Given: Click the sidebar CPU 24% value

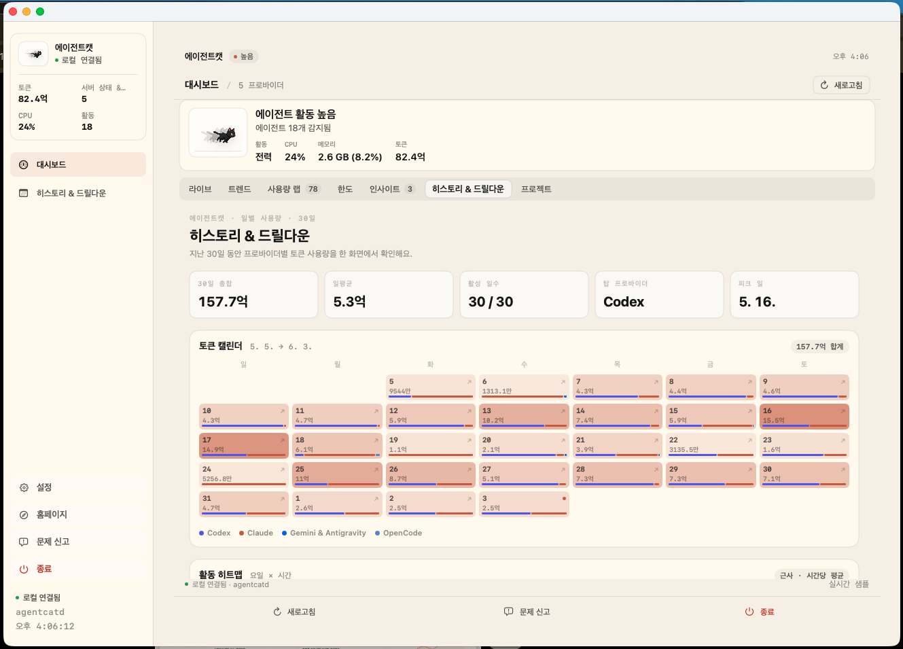Looking at the screenshot, I should (x=26, y=126).
